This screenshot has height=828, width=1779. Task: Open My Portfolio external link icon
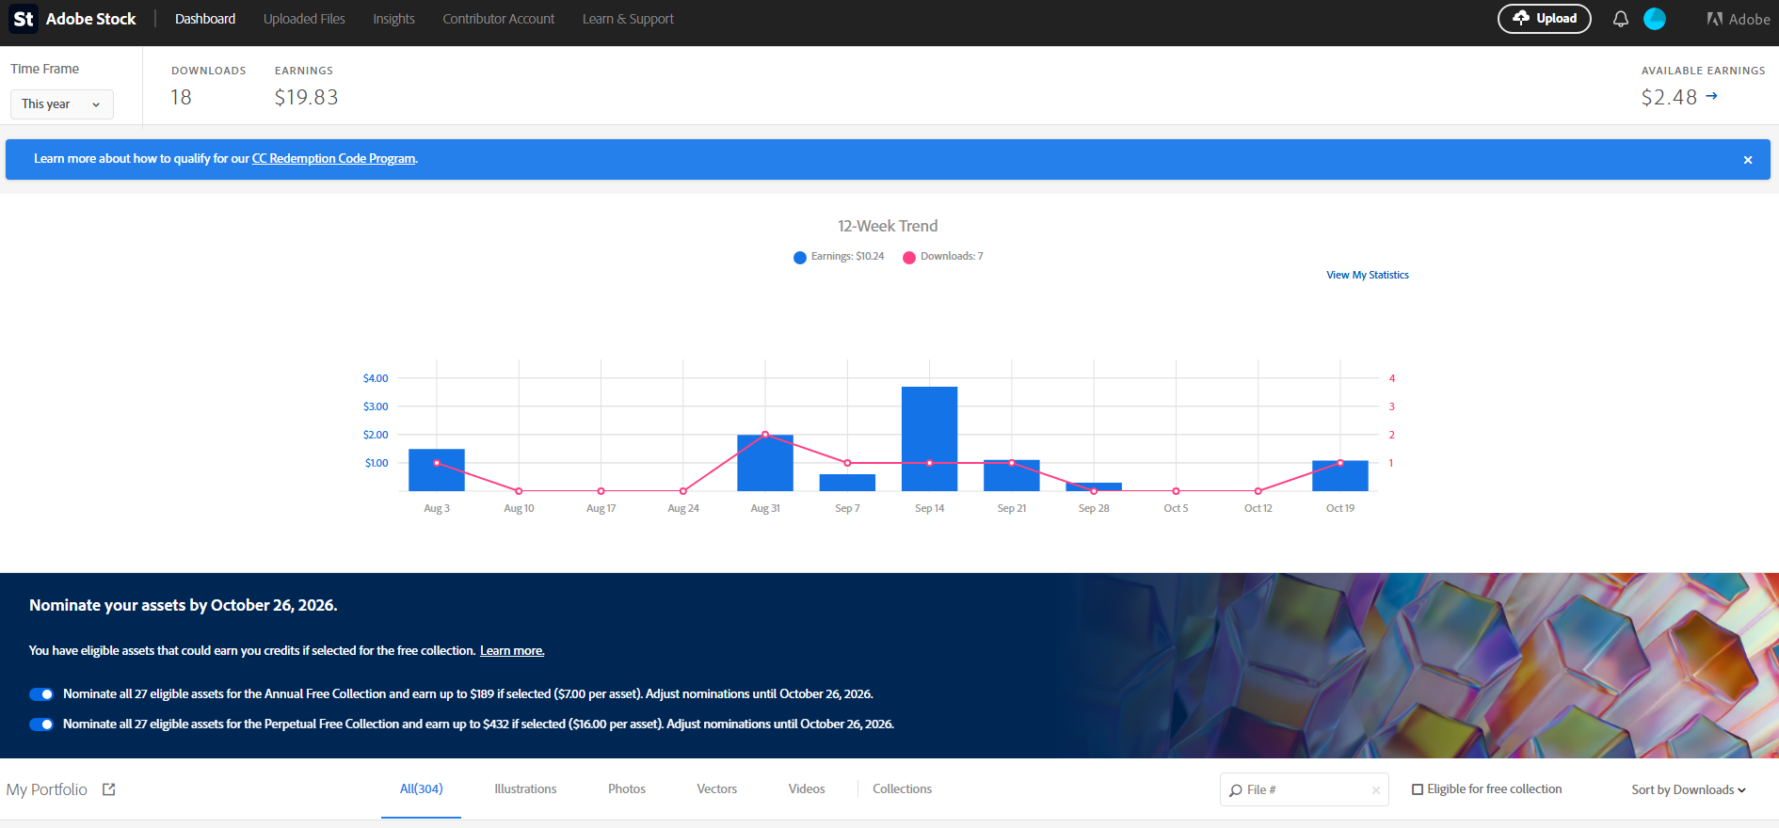pyautogui.click(x=108, y=789)
